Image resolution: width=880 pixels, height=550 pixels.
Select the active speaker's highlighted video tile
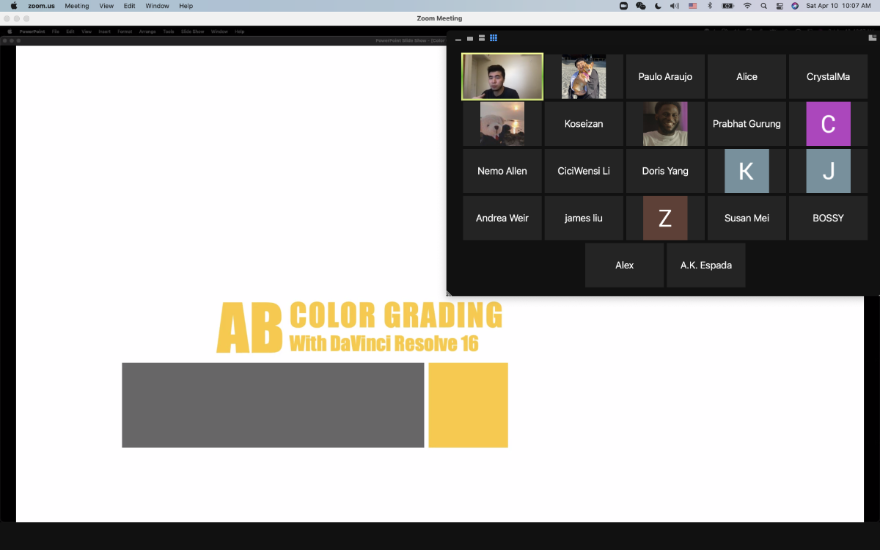[x=502, y=76]
